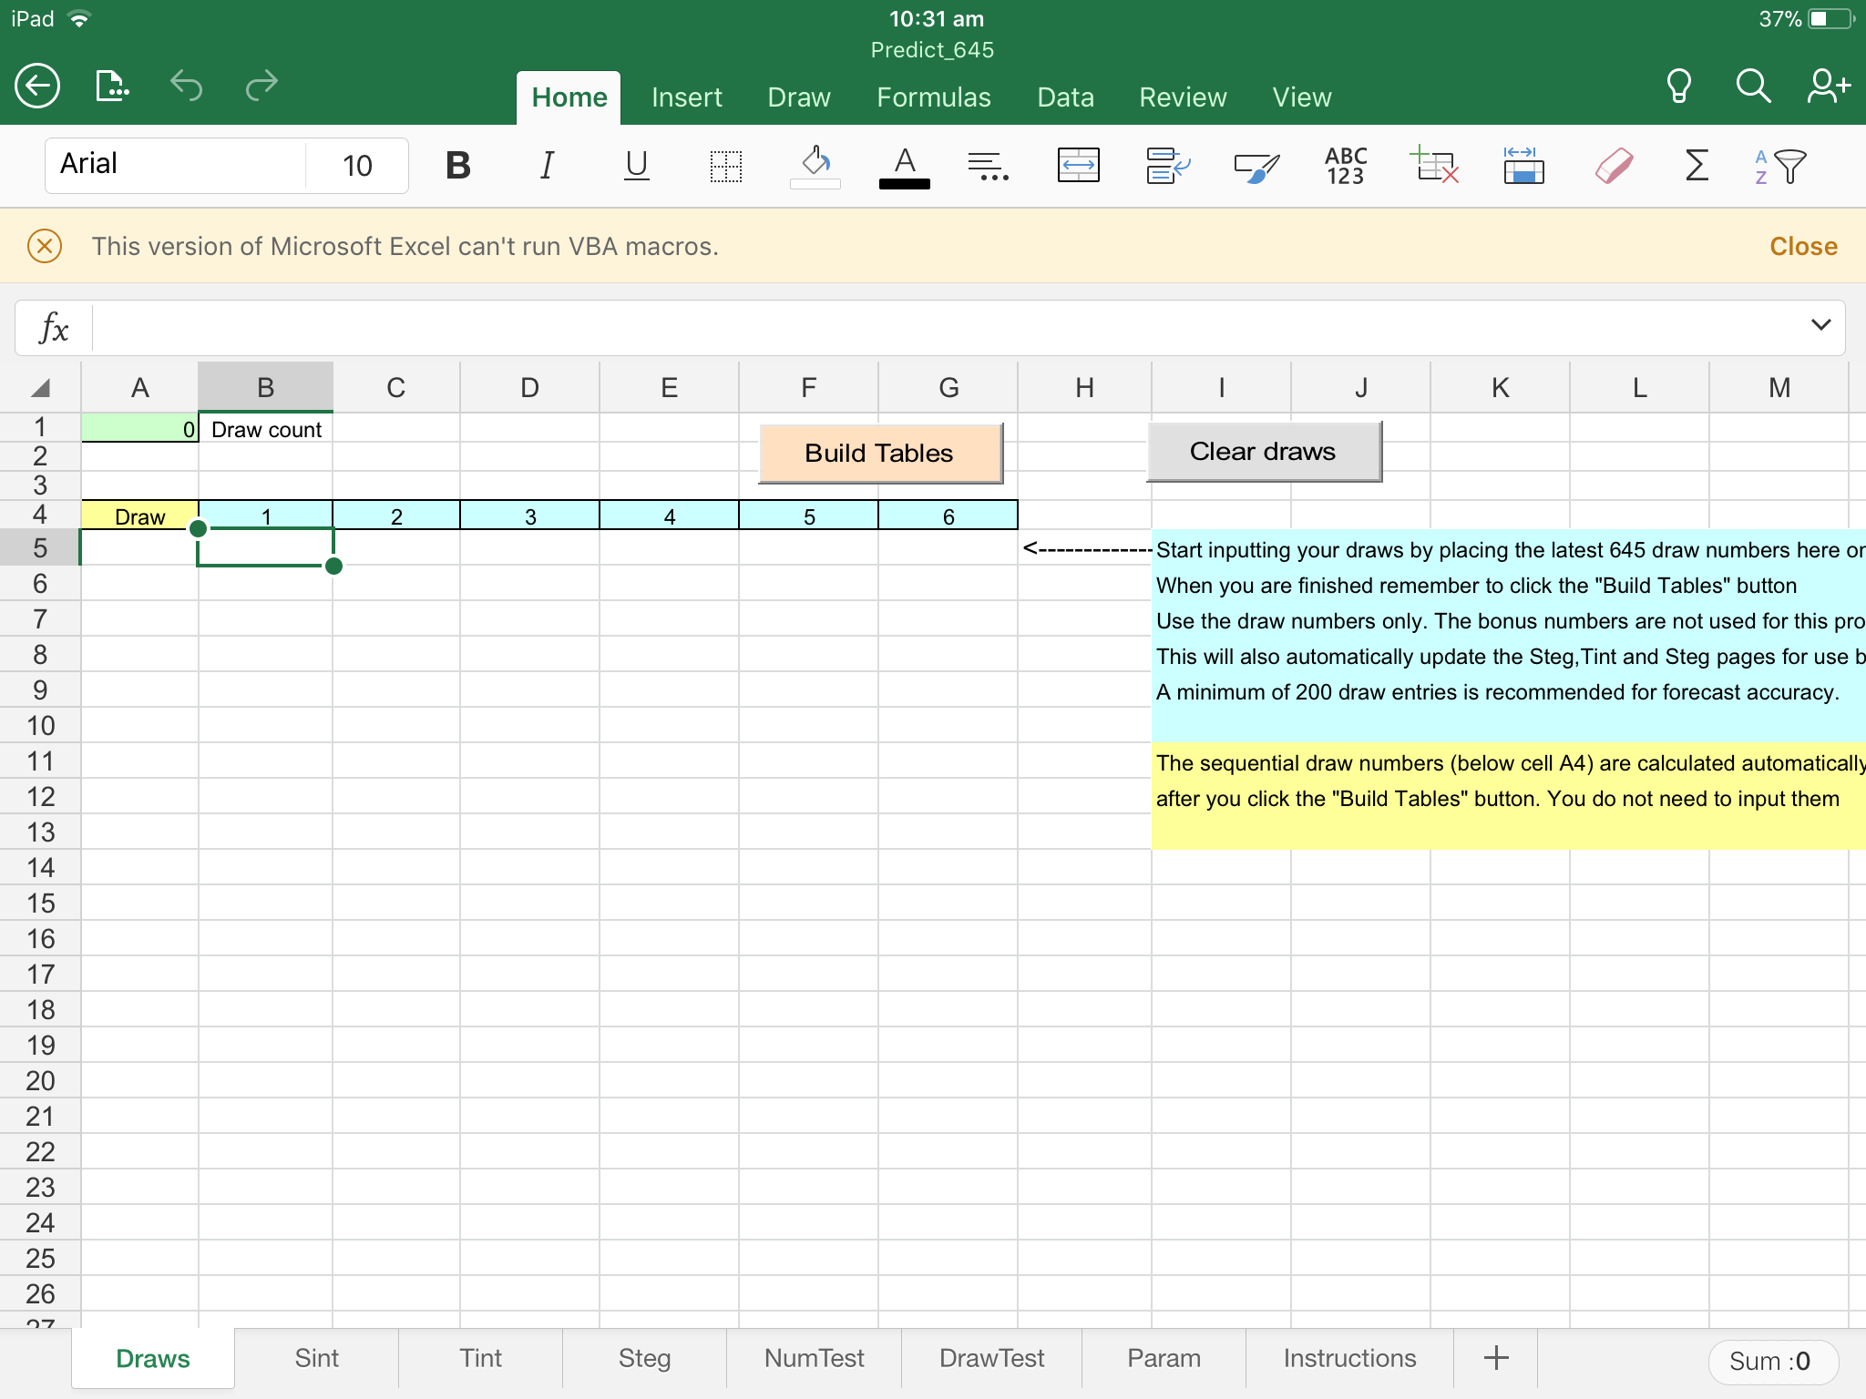Open the file options document icon

click(x=112, y=87)
